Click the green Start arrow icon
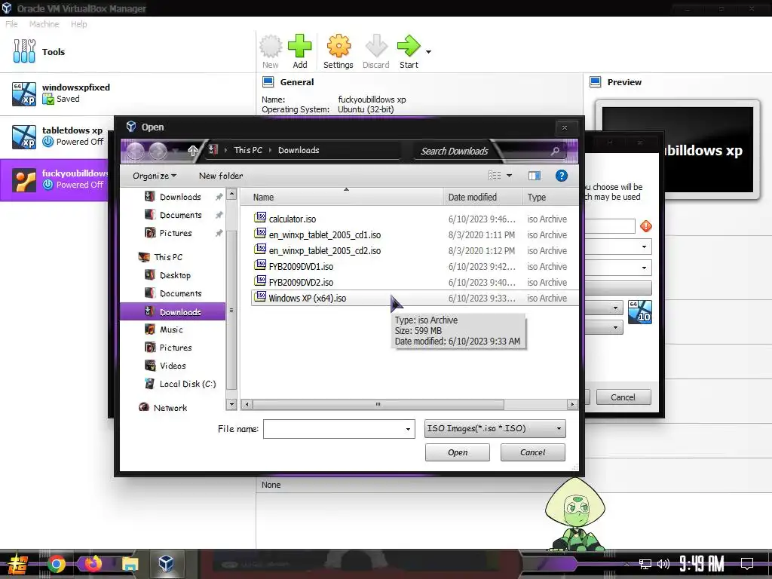 pyautogui.click(x=409, y=46)
